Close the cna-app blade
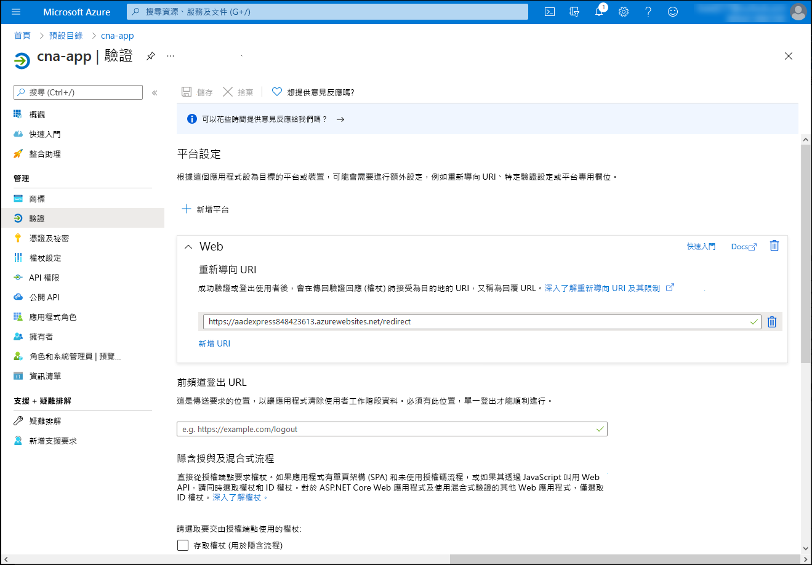Viewport: 812px width, 565px height. tap(789, 56)
